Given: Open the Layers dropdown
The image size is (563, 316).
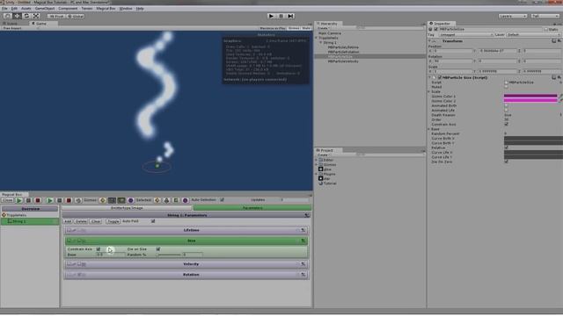Looking at the screenshot, I should (513, 16).
